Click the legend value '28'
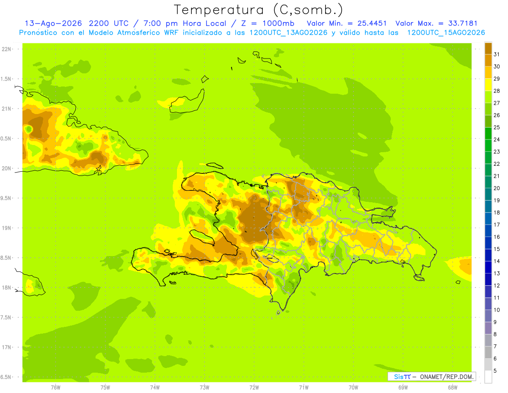508x393 pixels. tap(497, 91)
